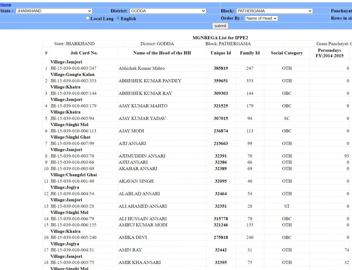This screenshot has height=270, width=352.
Task: Click the ST social category cell
Action: (287, 207)
